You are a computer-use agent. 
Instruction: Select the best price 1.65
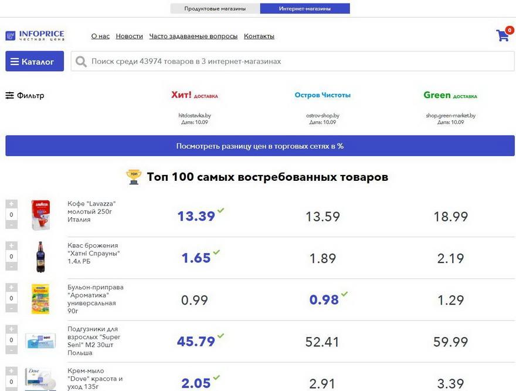coord(196,258)
